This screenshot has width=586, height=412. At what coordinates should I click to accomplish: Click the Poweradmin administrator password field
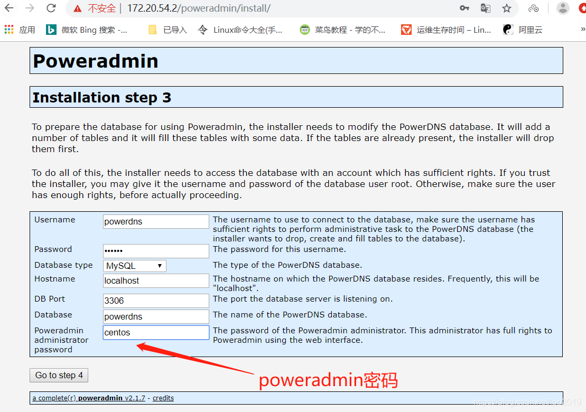click(x=156, y=332)
